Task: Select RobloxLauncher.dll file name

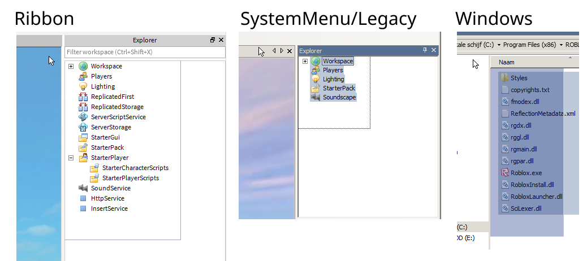Action: [x=537, y=196]
